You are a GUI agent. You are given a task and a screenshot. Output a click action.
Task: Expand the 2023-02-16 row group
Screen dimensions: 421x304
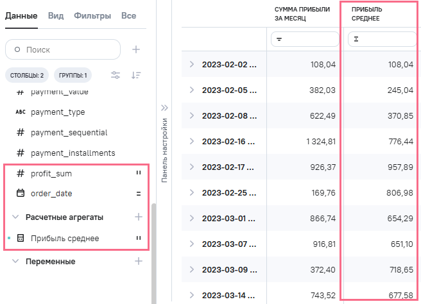(191, 140)
